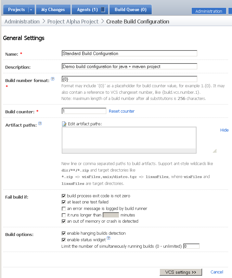Screen dimensions: 232x278
Task: Toggle enable hanging builds detection
Action: (64, 233)
